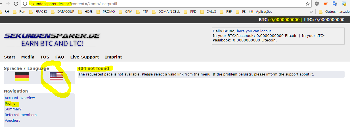Open the FAQ page
Image resolution: width=350 pixels, height=128 pixels.
pyautogui.click(x=60, y=57)
